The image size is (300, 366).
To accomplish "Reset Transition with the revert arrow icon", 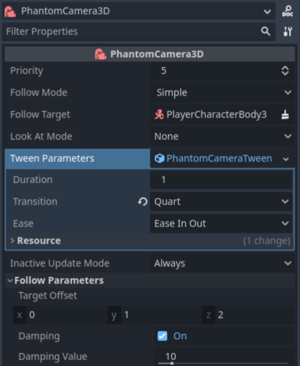I will [142, 202].
